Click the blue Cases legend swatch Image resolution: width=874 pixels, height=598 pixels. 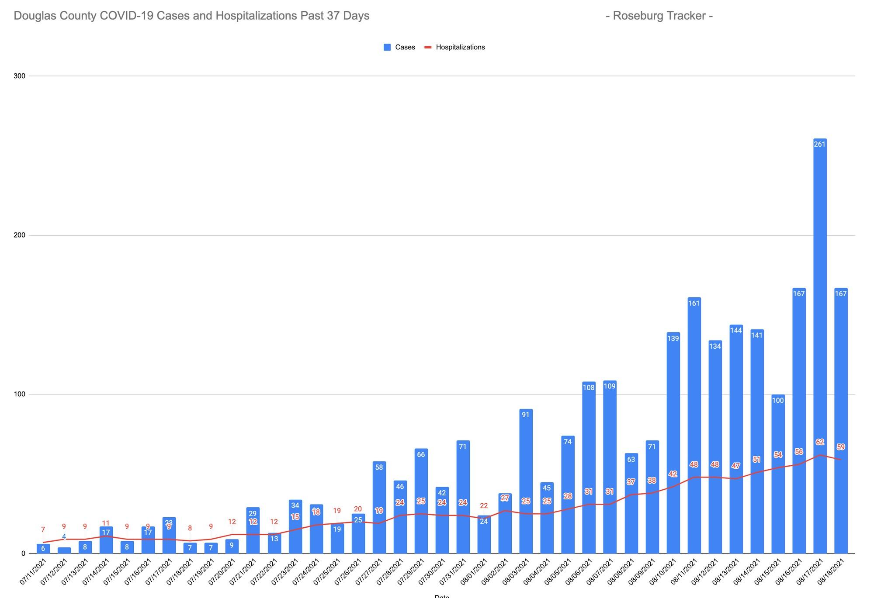coord(387,47)
